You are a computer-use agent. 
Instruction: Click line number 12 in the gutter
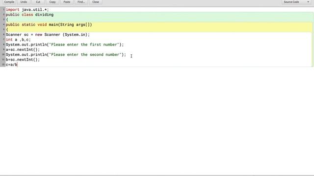coord(3,64)
